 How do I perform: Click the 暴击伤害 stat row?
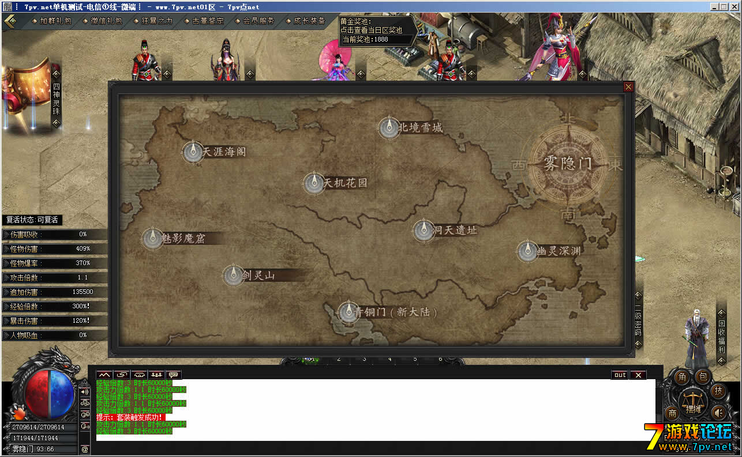click(x=54, y=320)
